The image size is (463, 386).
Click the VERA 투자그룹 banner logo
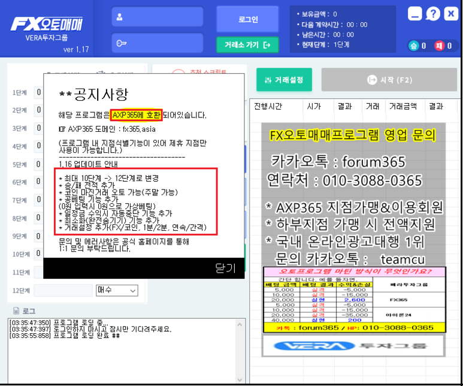click(353, 345)
